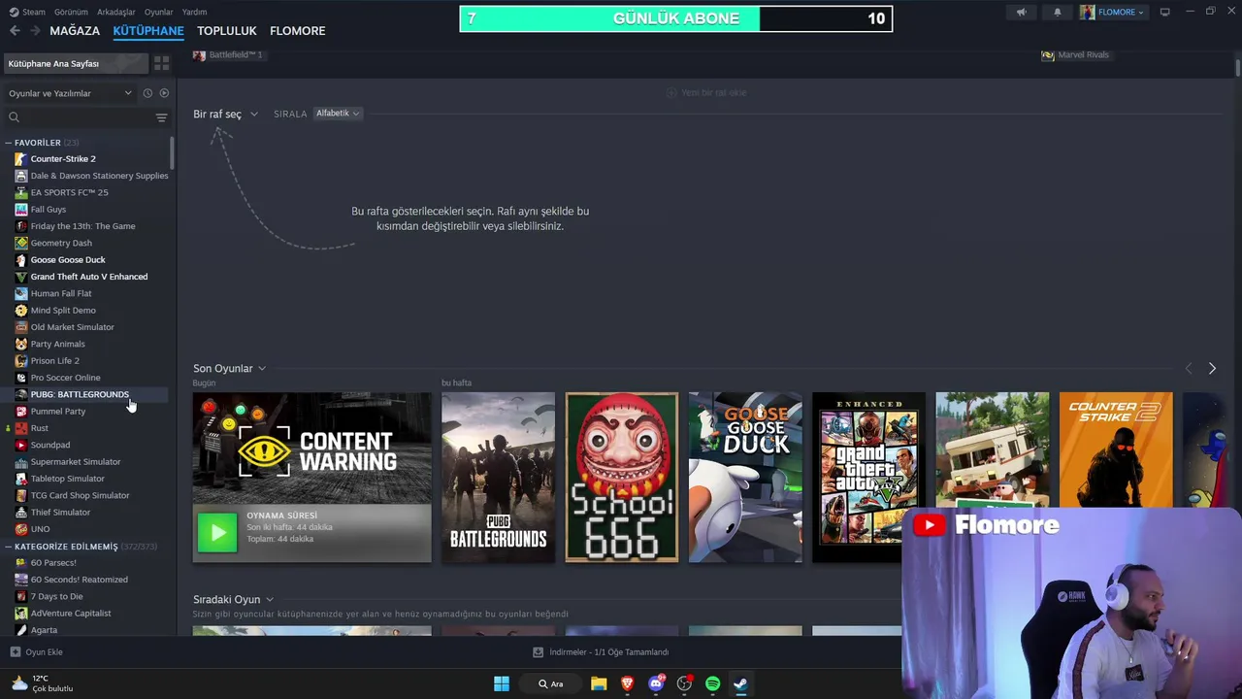Screen dimensions: 1242x699
Task: Select Geometry Dash in list
Action: (x=61, y=243)
